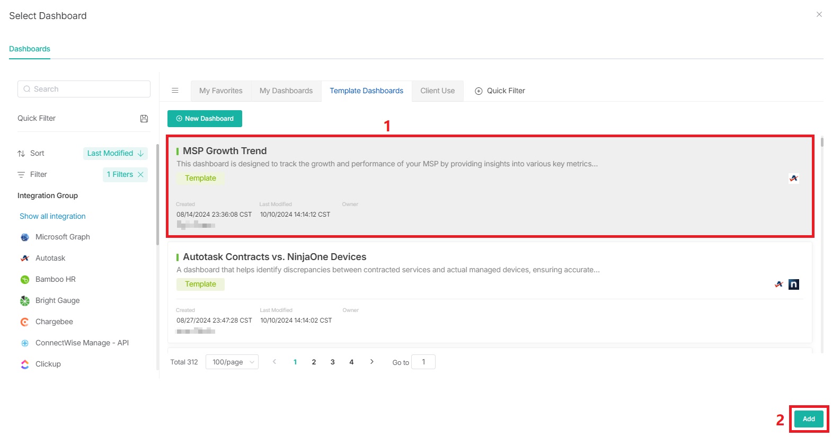Click the New Dashboard button
Screen dimensions: 832x437
tap(205, 119)
